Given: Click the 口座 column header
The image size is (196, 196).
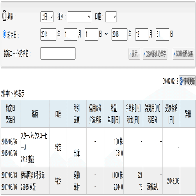Looking at the screenshot, I should pos(58,114).
